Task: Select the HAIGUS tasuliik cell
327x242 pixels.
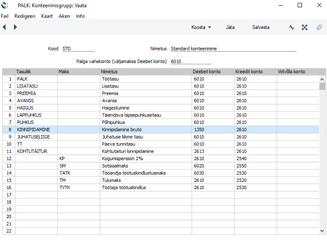Action: pyautogui.click(x=36, y=108)
